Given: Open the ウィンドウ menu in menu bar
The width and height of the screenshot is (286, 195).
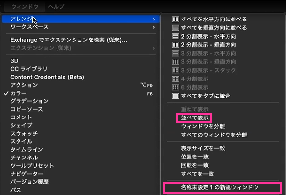Looking at the screenshot, I should [x=25, y=7].
